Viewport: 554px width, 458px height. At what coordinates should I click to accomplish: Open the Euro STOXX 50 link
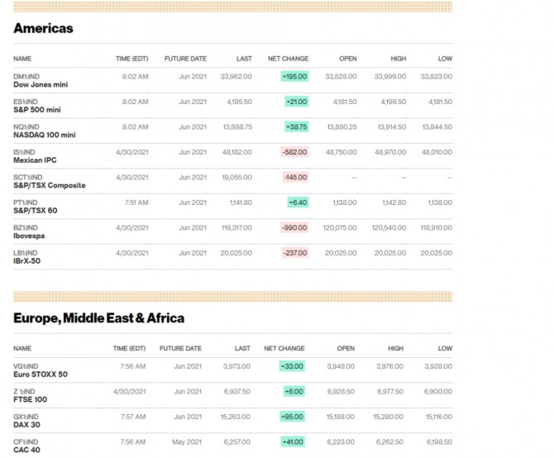41,375
